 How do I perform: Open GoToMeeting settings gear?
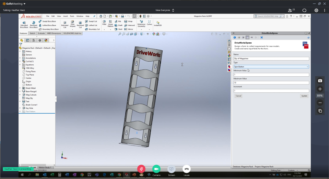(316, 10)
